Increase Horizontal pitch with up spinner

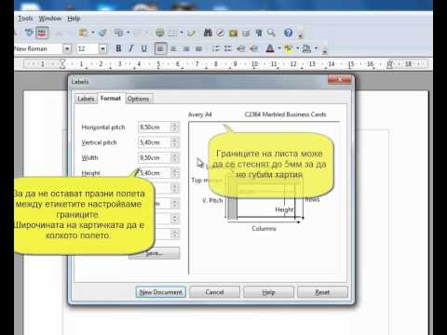click(x=175, y=125)
